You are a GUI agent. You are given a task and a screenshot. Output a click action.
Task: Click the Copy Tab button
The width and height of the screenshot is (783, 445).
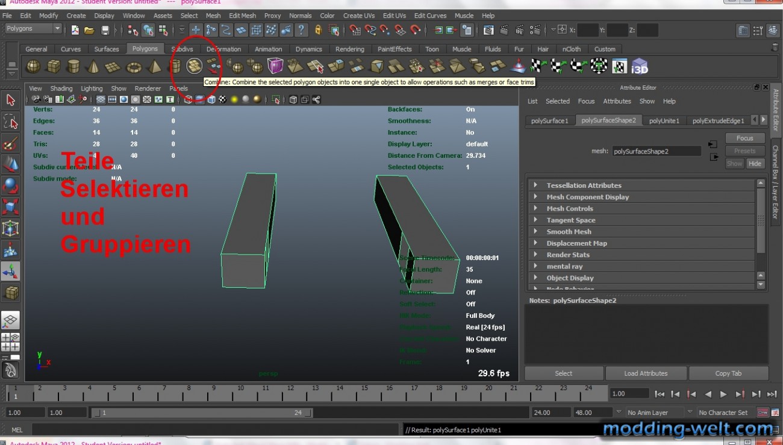(x=728, y=373)
